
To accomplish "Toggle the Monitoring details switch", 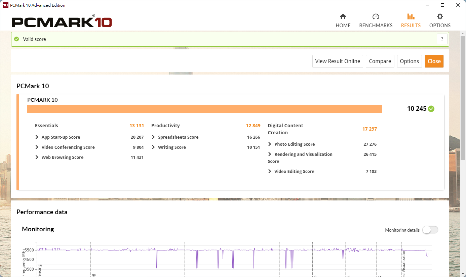I will (430, 230).
